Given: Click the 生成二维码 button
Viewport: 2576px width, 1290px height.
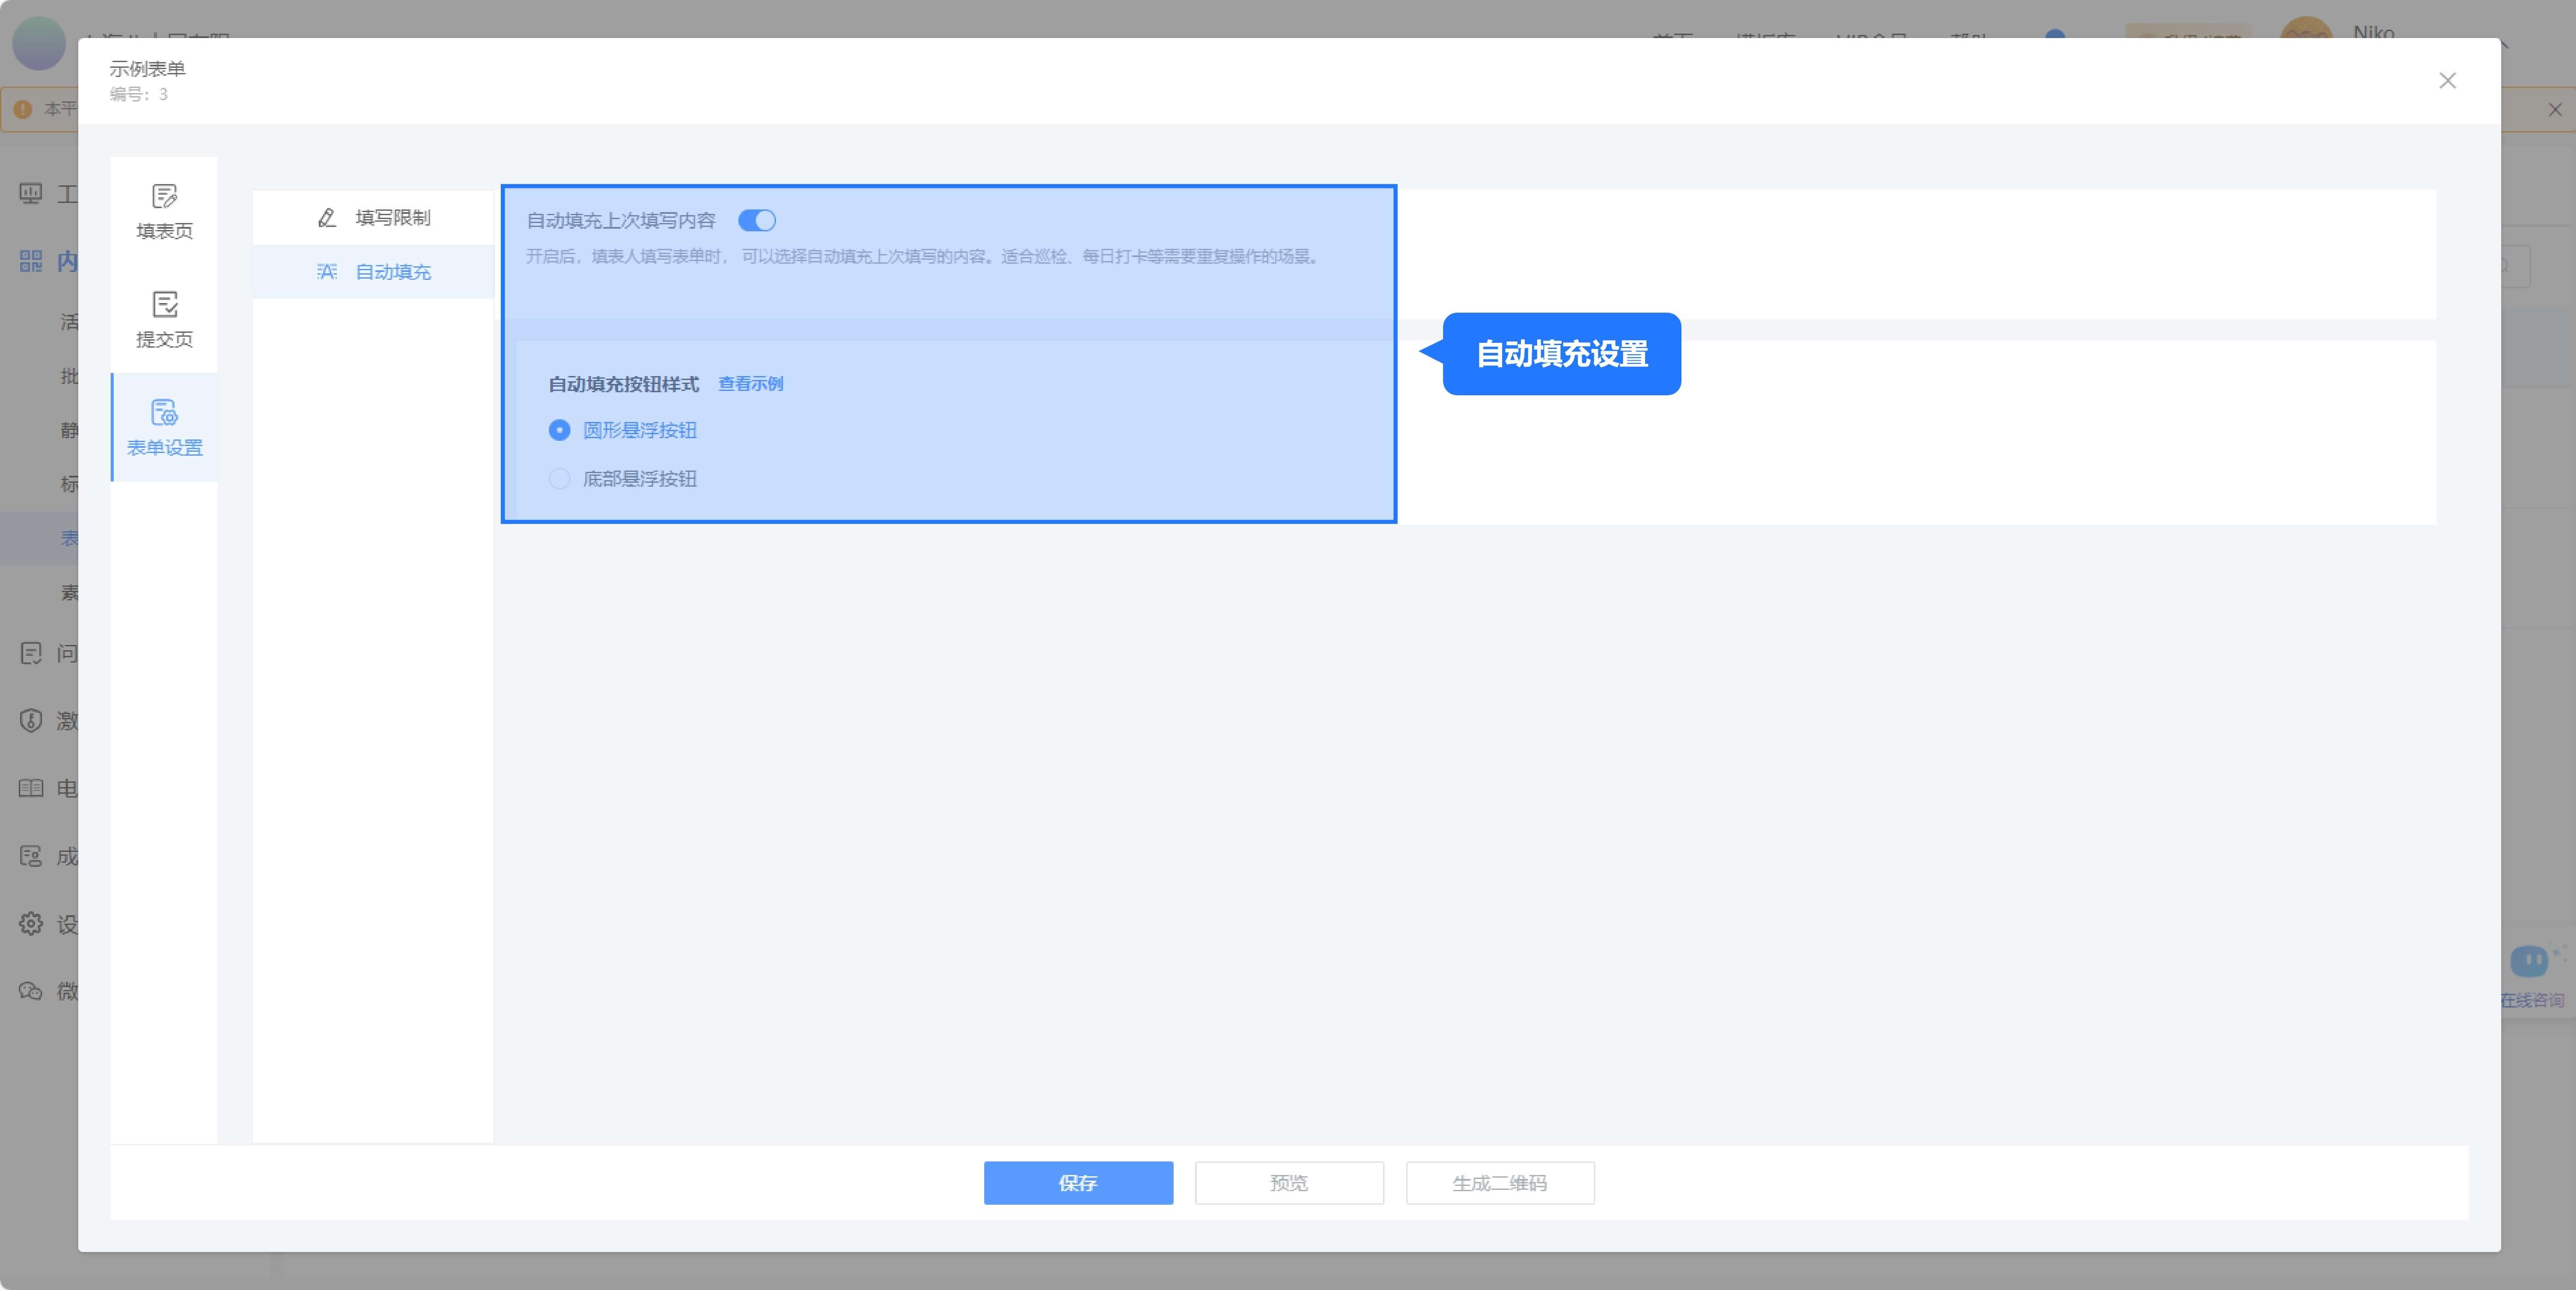Looking at the screenshot, I should pos(1500,1183).
